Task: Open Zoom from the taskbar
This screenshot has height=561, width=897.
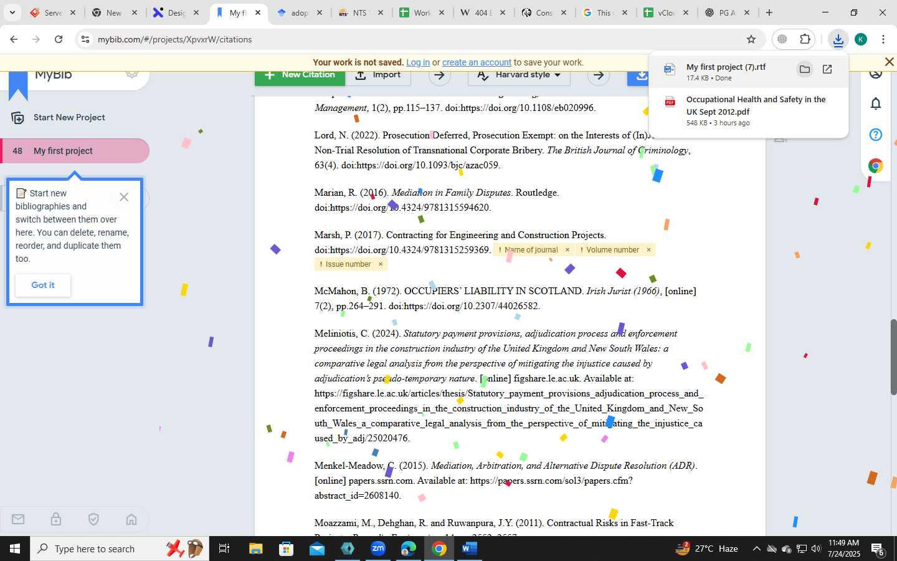Action: (x=378, y=549)
